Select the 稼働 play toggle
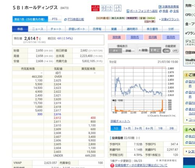Screen dimensions: 195x168 pyautogui.click(x=143, y=50)
